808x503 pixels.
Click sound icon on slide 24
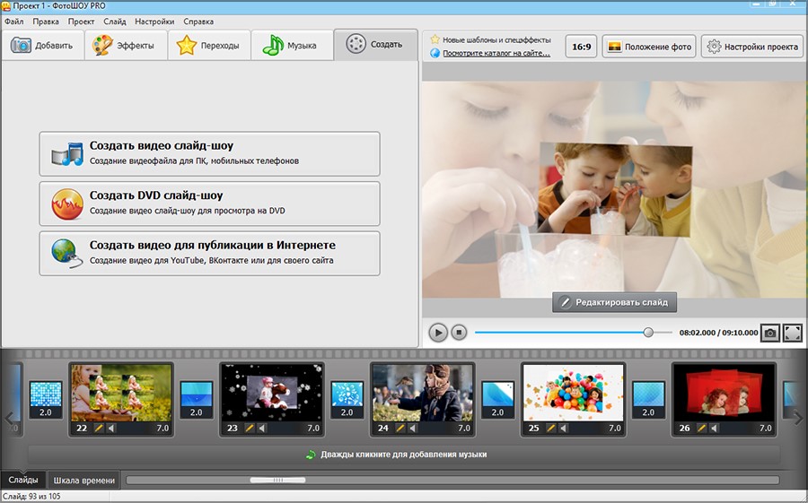(x=413, y=428)
